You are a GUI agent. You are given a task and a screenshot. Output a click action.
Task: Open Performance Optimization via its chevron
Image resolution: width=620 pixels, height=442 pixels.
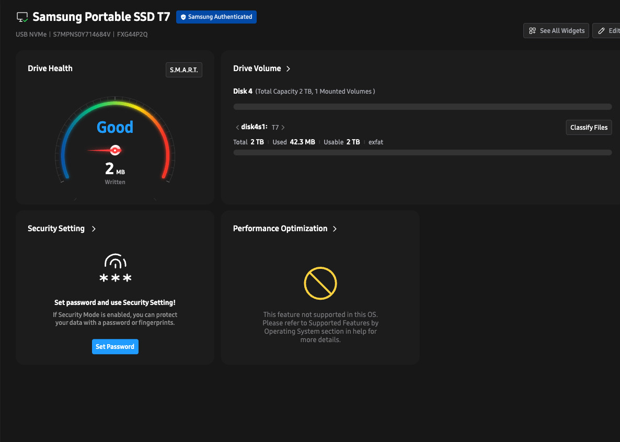(x=335, y=229)
